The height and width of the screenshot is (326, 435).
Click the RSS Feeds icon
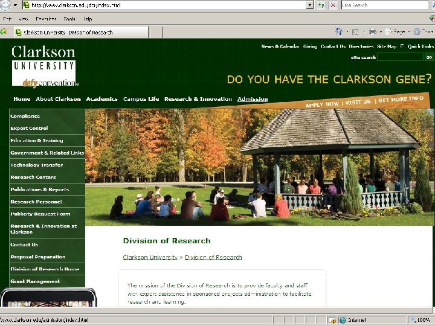(x=355, y=32)
